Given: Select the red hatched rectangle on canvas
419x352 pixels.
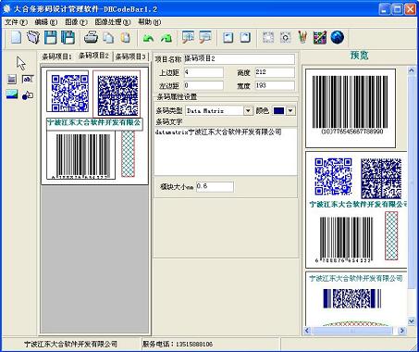Looking at the screenshot, I should click(x=128, y=154).
